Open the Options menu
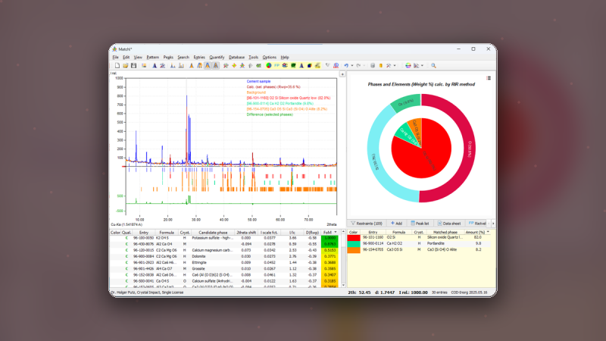 click(270, 58)
